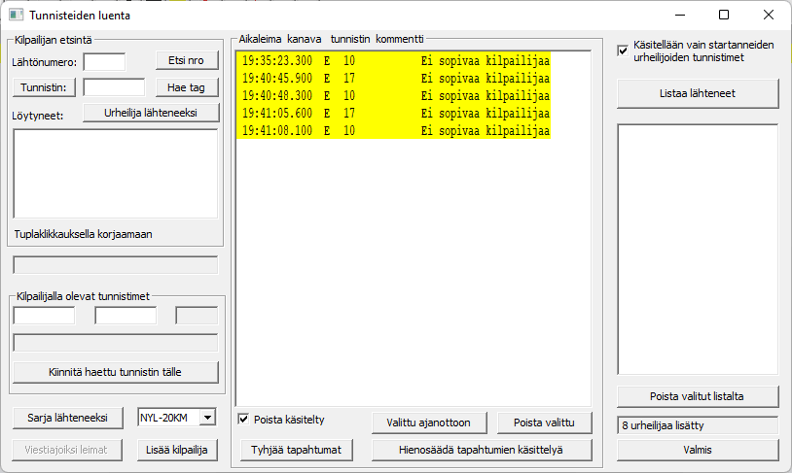792x473 pixels.
Task: Click the 'Lisää kilpailija' button
Action: (x=177, y=450)
